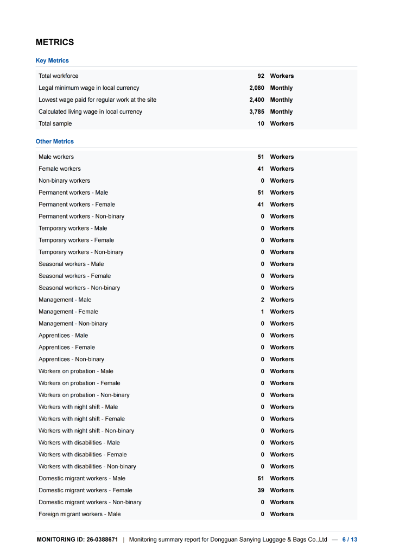This screenshot has width=393, height=557.
Task: Click the METRICS page heading
Action: pos(55,42)
